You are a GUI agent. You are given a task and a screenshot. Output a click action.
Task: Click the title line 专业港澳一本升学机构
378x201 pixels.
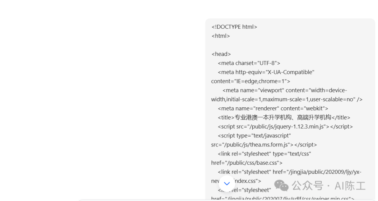tap(284, 118)
